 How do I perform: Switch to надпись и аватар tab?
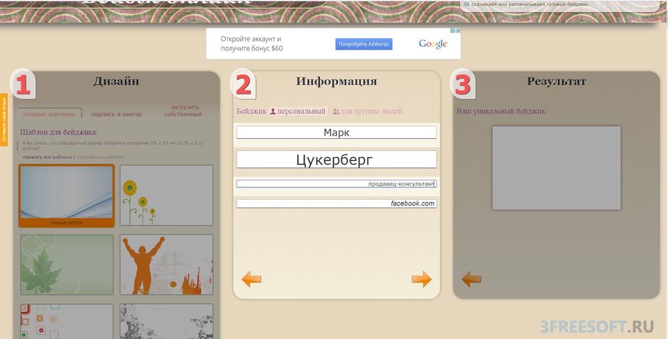(116, 114)
